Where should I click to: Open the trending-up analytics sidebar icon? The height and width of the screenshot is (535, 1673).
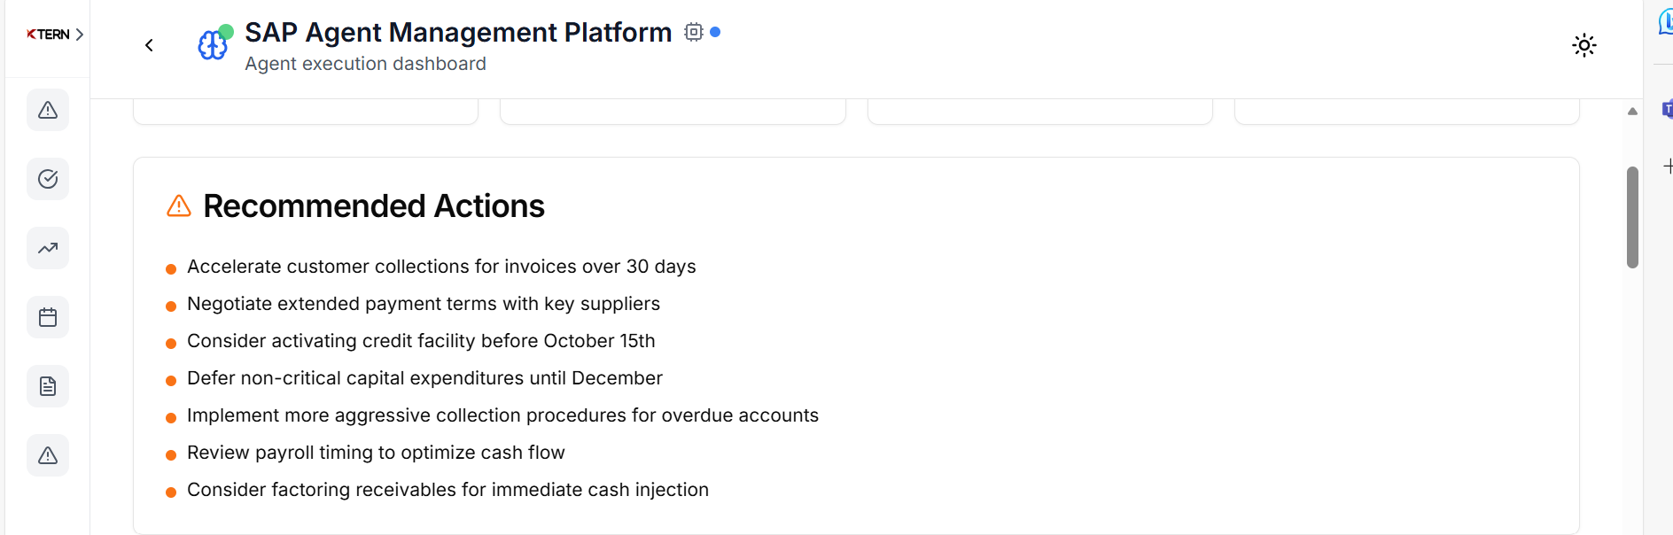[48, 248]
